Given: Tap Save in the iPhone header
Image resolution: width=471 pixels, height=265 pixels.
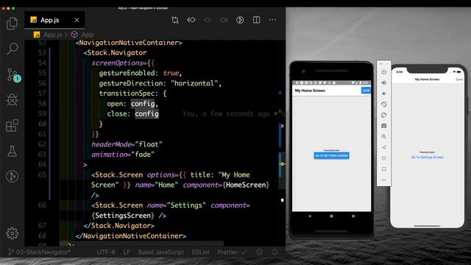Looking at the screenshot, I should point(459,79).
